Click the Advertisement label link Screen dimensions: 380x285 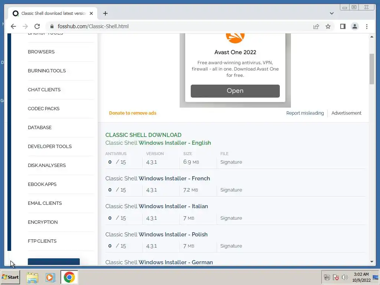[346, 113]
